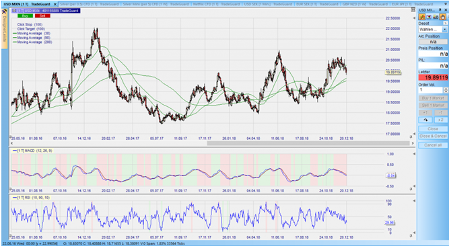Click the 22.50000 price axis label

[393, 18]
